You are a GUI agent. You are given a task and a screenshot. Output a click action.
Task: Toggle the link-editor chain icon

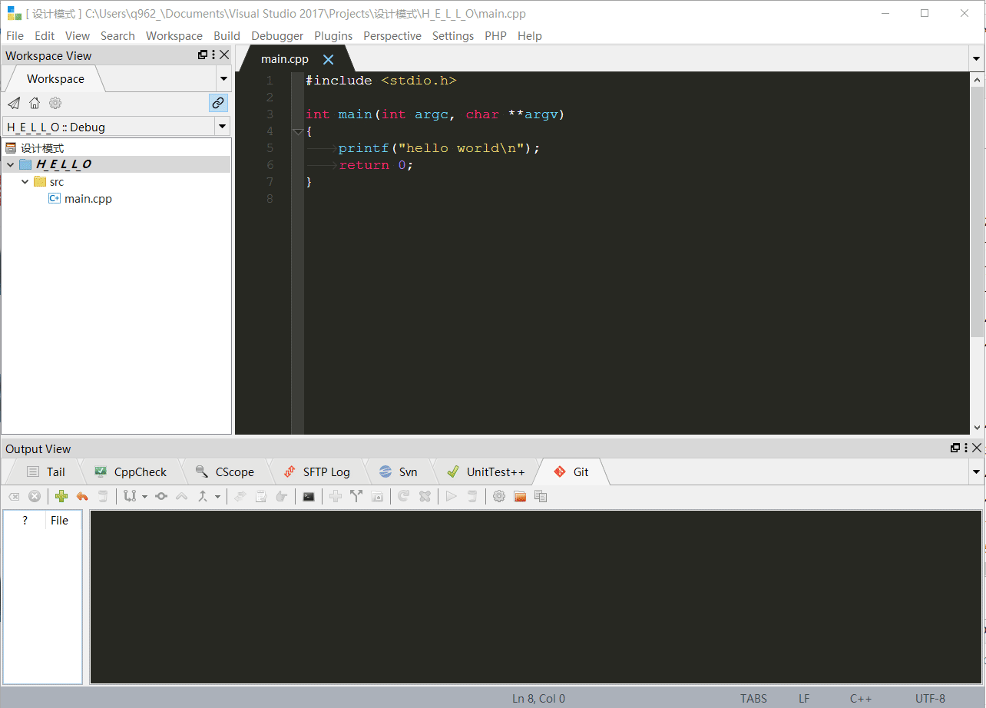(x=217, y=102)
